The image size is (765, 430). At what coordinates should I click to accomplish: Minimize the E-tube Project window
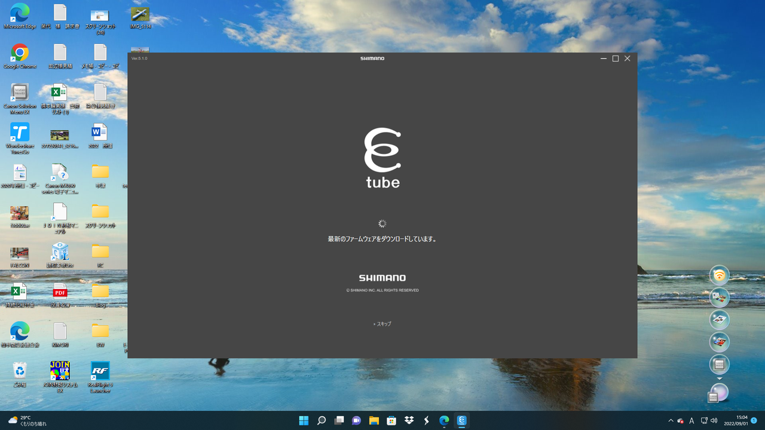pos(604,59)
